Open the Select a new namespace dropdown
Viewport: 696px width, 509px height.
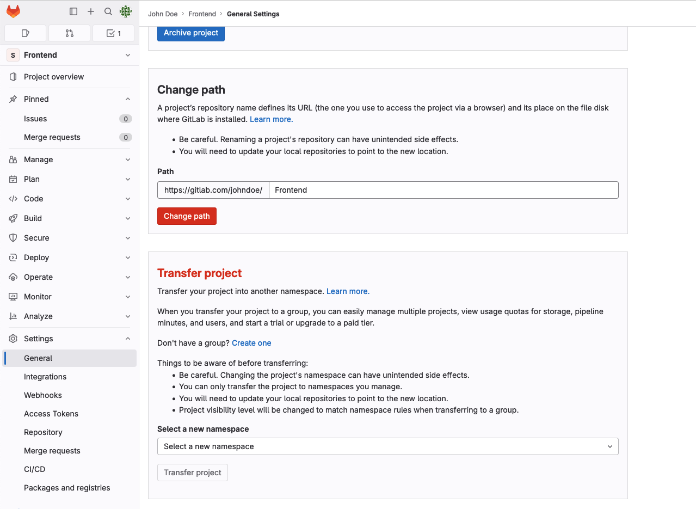(x=387, y=446)
